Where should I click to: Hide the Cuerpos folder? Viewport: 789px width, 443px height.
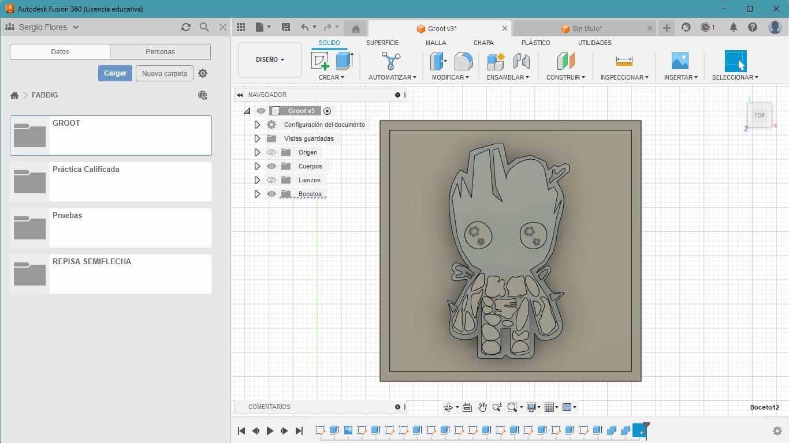[271, 166]
